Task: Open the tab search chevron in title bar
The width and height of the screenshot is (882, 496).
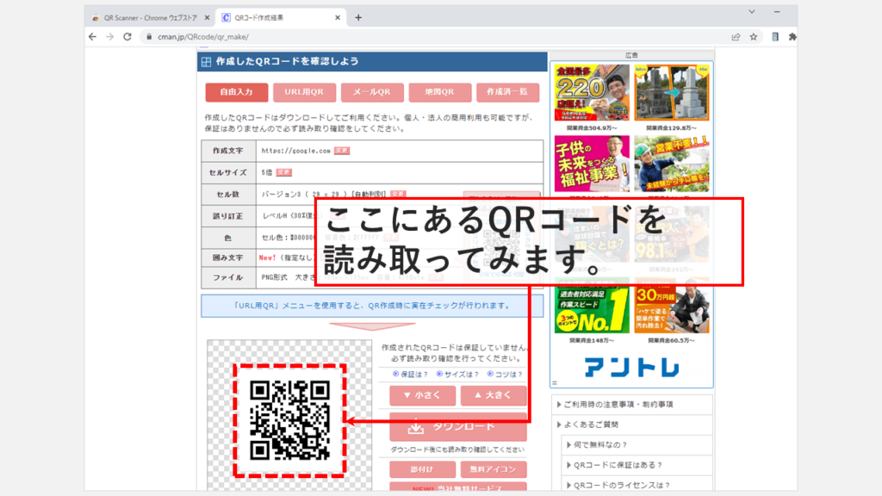Action: [x=752, y=12]
